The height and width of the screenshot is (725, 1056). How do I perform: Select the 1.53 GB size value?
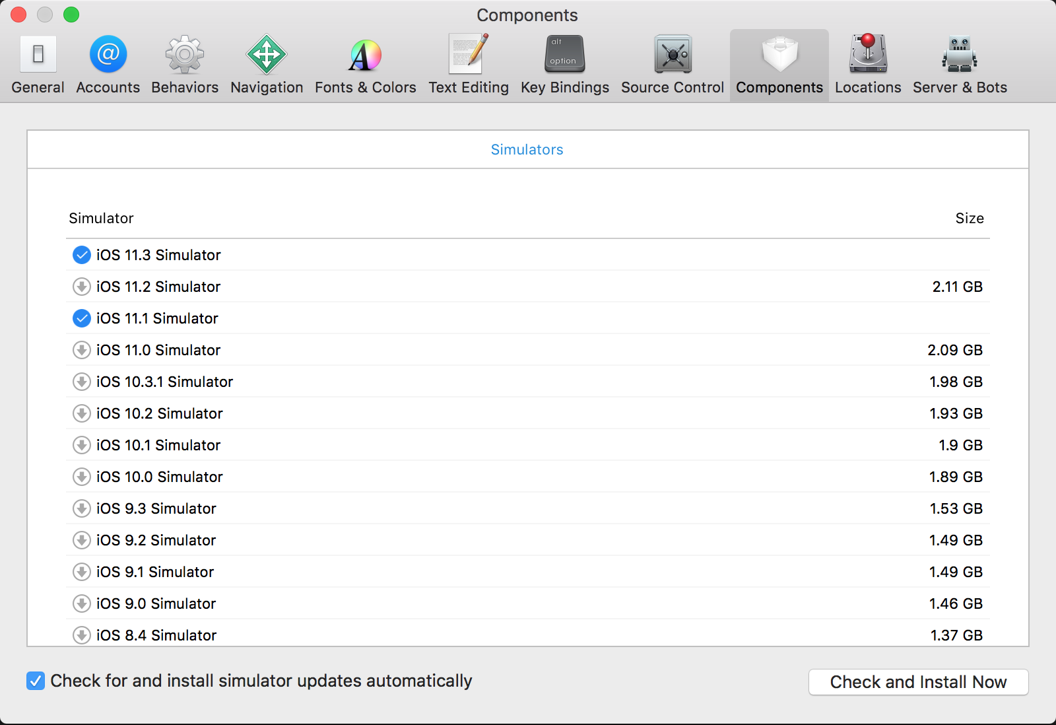pyautogui.click(x=956, y=508)
